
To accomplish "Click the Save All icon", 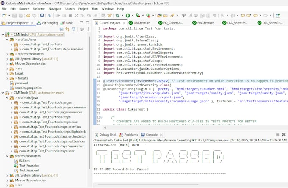I will pyautogui.click(x=21, y=15).
